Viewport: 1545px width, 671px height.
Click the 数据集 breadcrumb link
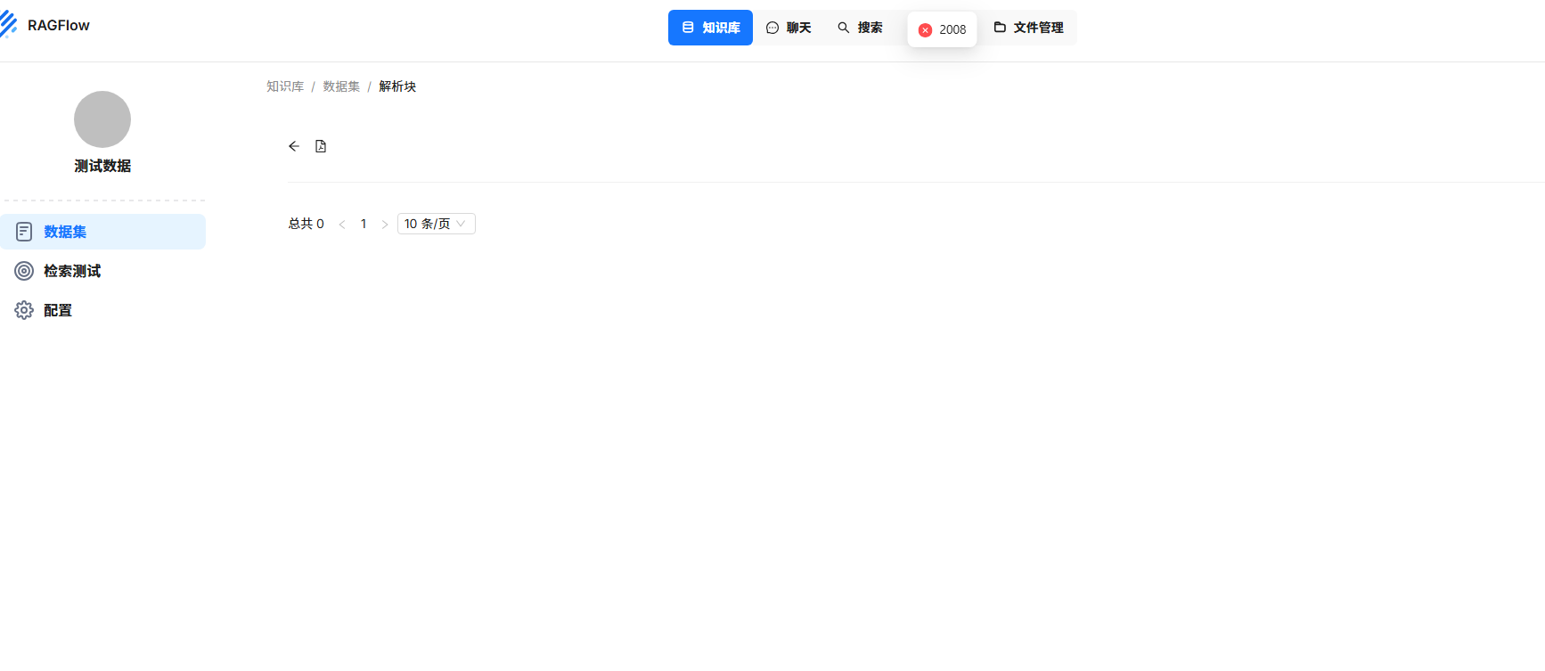tap(341, 86)
